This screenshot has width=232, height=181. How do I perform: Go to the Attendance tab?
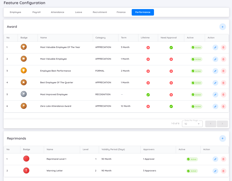[x=58, y=12]
